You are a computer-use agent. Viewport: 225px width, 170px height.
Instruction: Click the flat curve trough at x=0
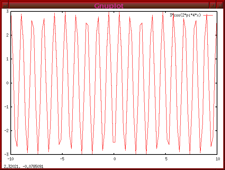coord(114,142)
